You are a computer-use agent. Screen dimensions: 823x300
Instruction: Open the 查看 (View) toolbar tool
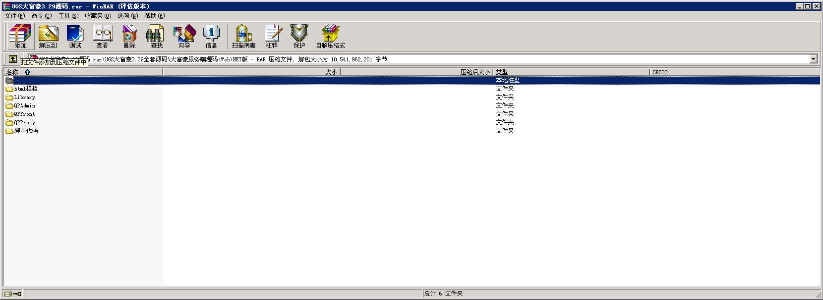click(x=103, y=36)
